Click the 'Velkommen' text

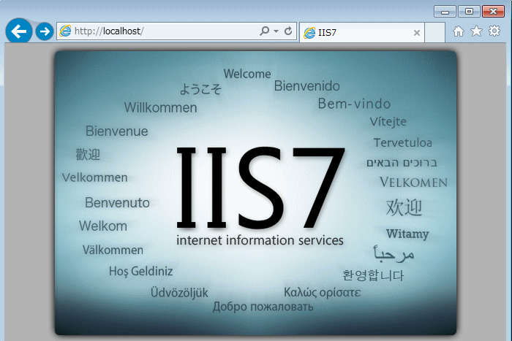[95, 177]
